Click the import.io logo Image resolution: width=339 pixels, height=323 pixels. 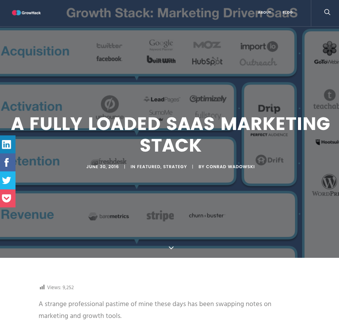[259, 46]
